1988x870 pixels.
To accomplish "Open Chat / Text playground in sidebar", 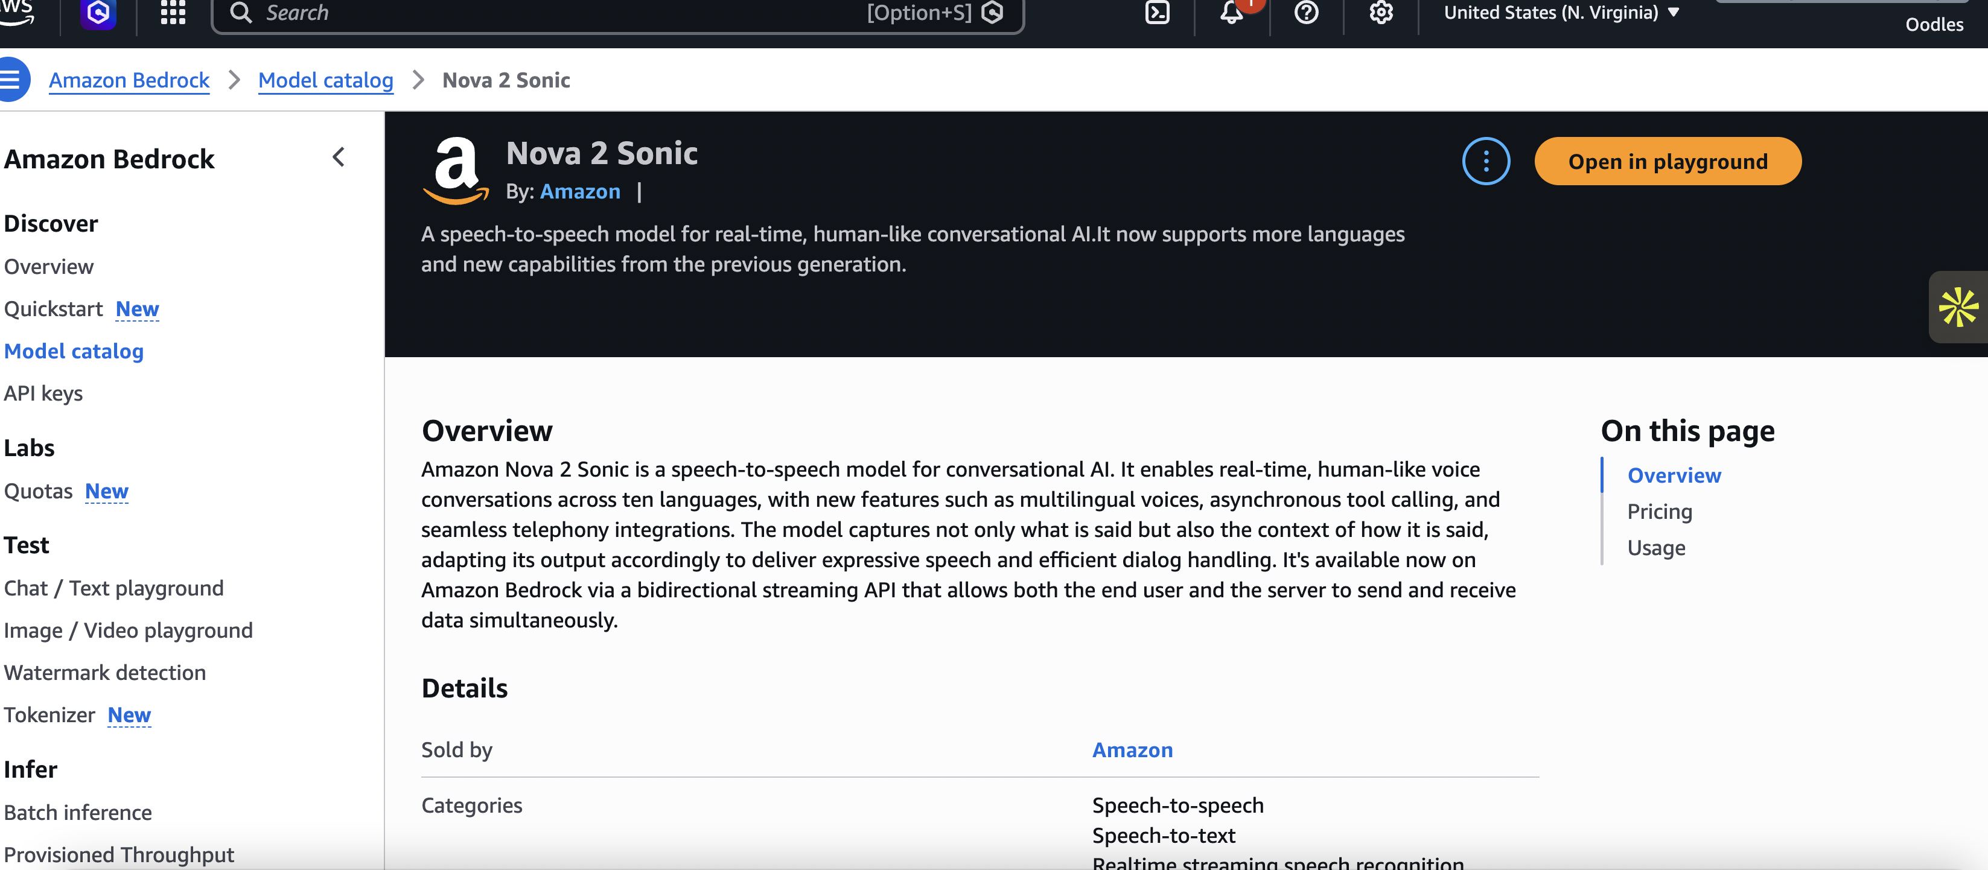I will tap(113, 588).
